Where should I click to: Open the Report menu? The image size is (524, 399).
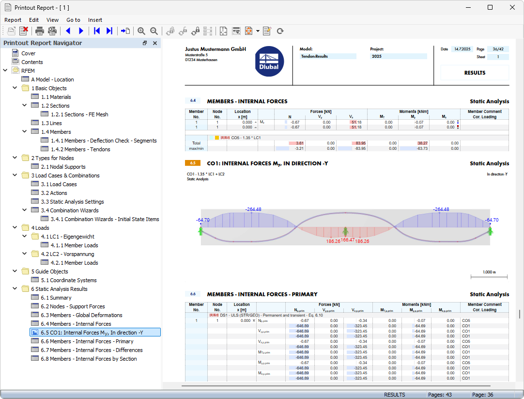point(13,20)
